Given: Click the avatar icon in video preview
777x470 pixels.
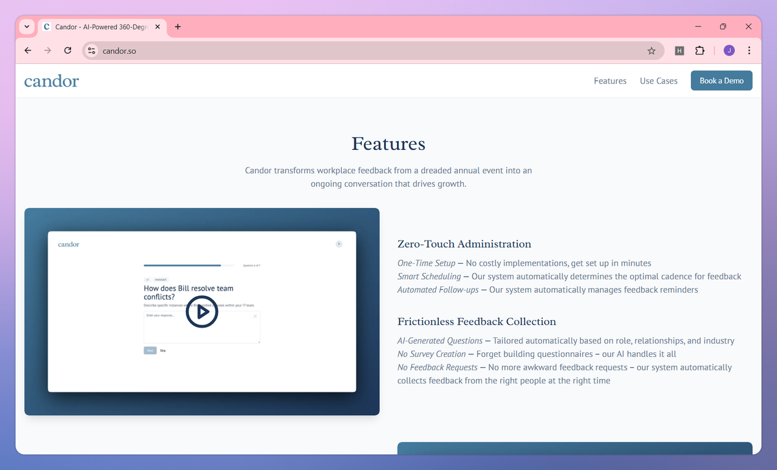Looking at the screenshot, I should (339, 244).
